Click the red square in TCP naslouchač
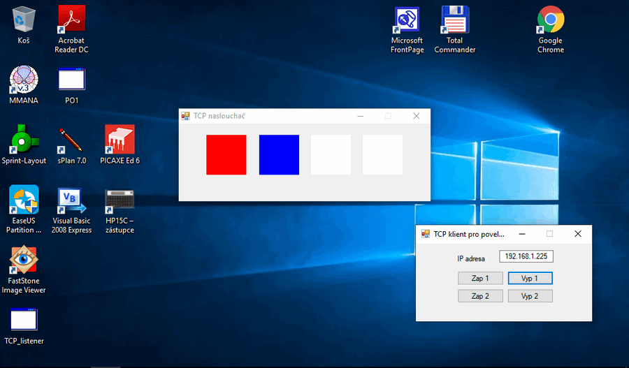Screen dimensions: 629x368 (x=226, y=155)
